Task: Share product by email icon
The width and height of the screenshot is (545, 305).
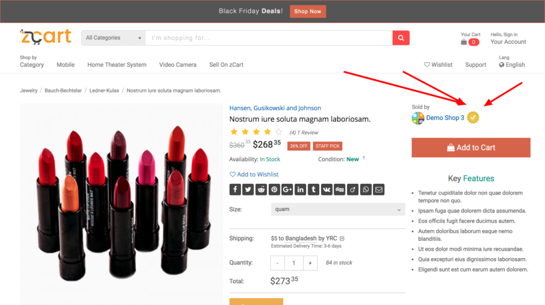Action: (x=378, y=190)
